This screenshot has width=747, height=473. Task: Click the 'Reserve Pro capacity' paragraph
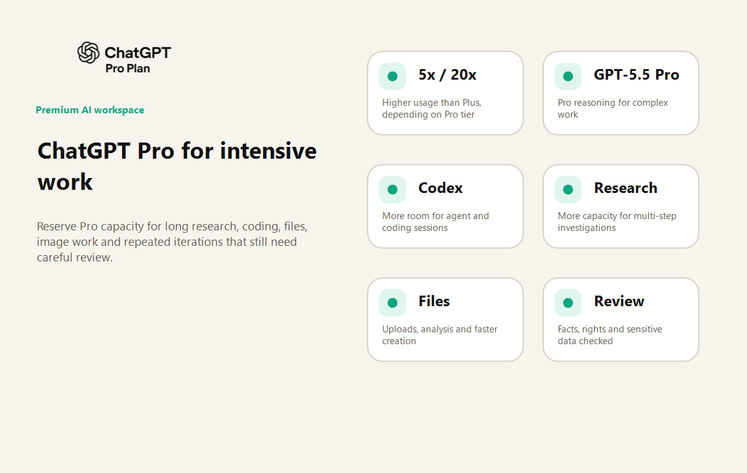(x=172, y=241)
